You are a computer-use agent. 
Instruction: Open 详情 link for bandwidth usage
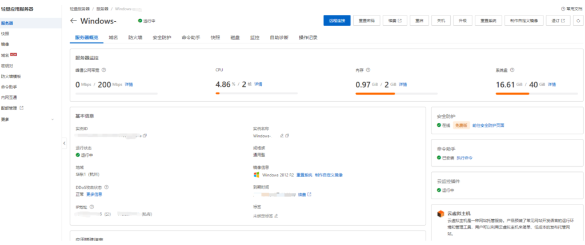(129, 85)
